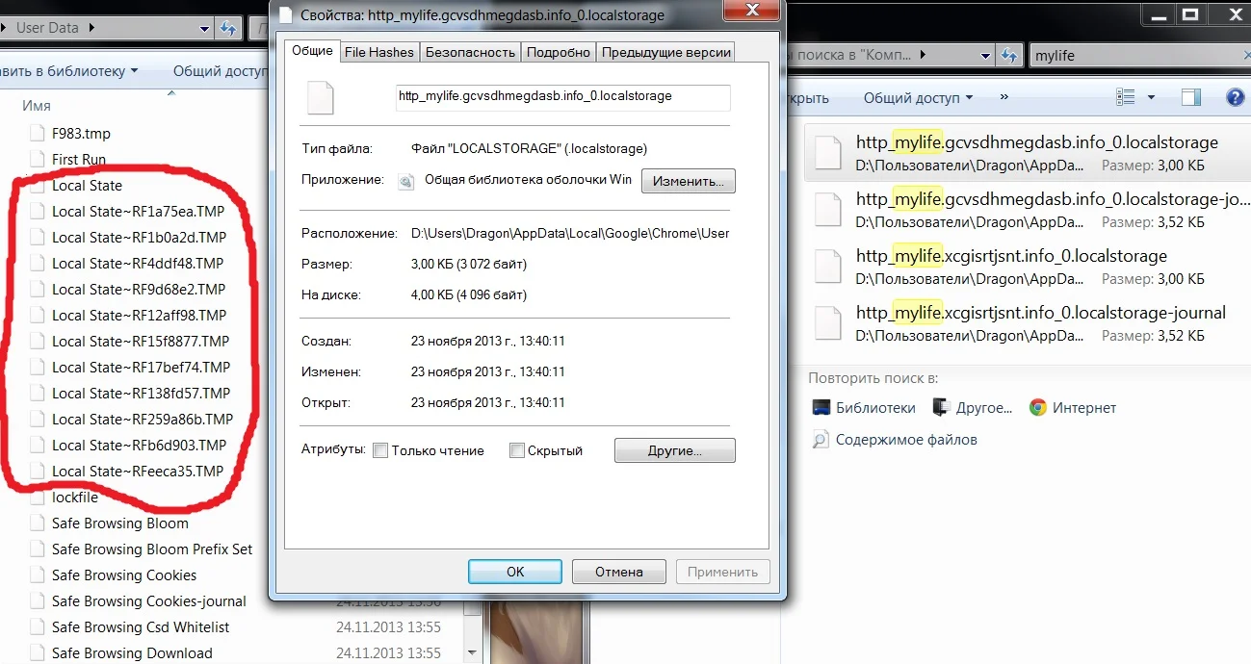Select the First Run file
Screen dimensions: 1251x664
[79, 160]
